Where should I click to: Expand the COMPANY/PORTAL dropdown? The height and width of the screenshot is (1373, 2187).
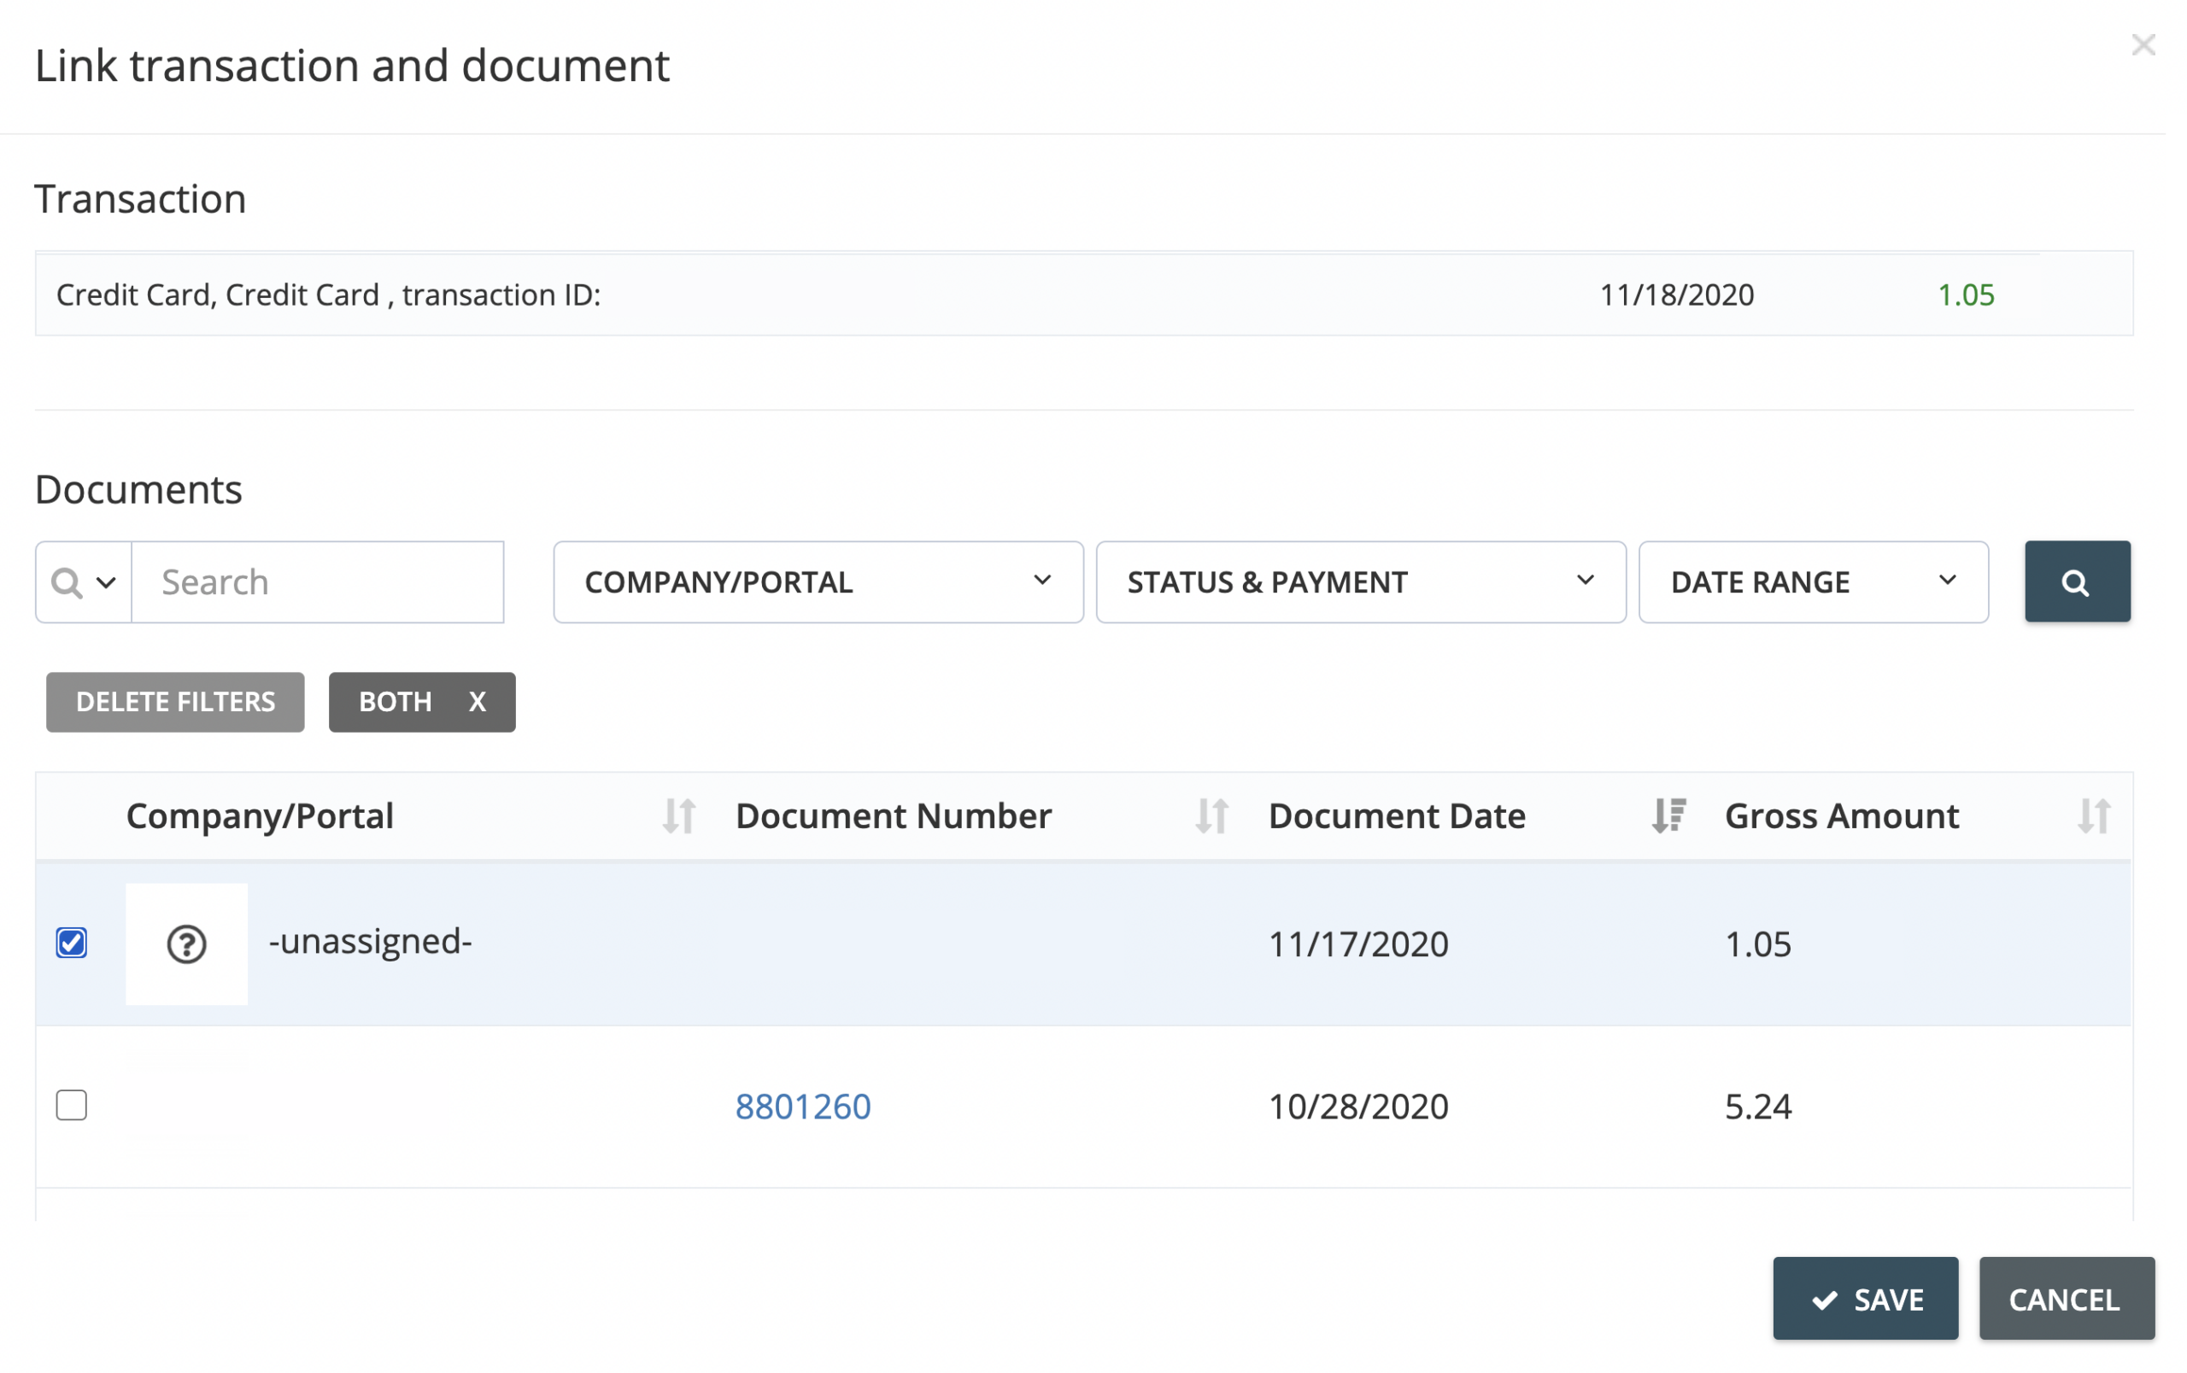(818, 582)
